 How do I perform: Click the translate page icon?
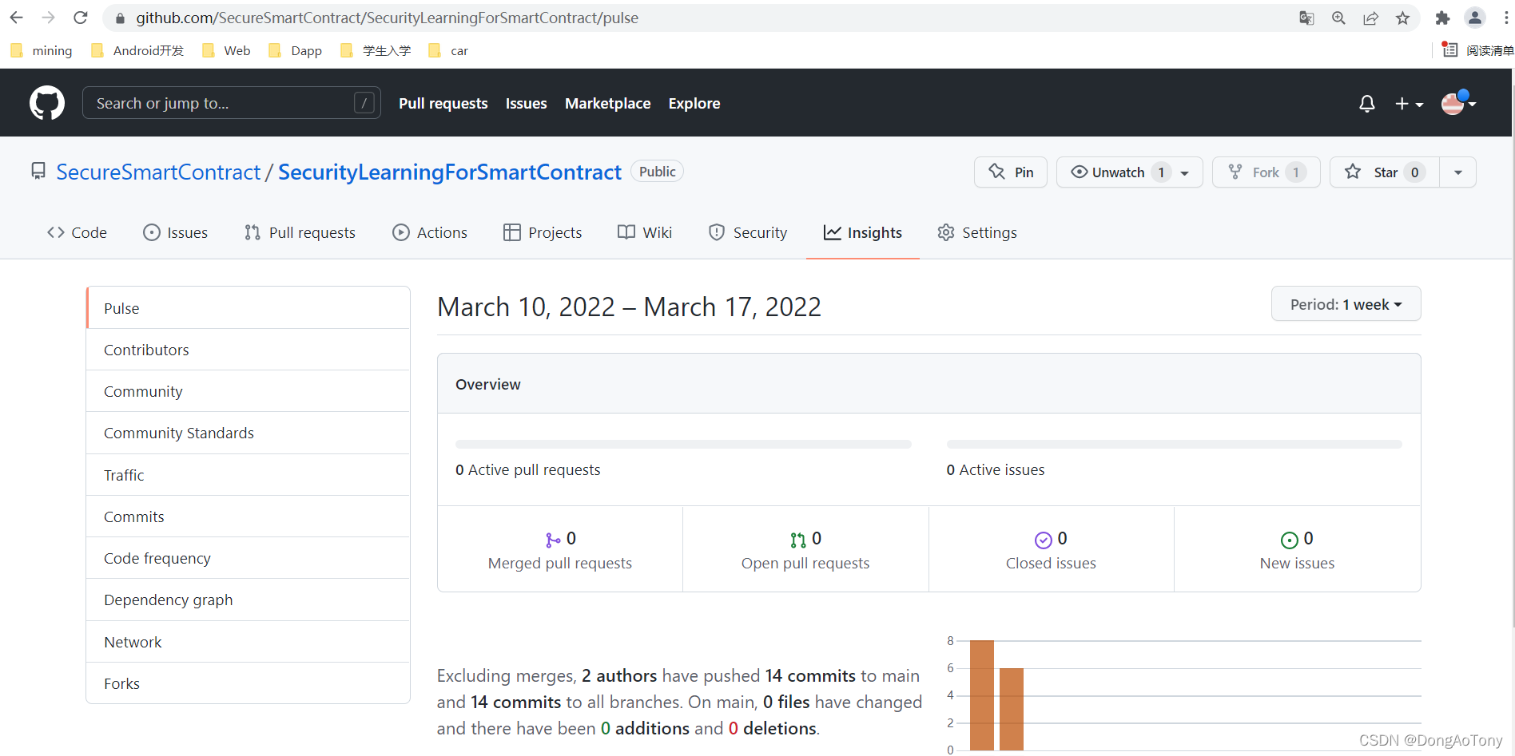point(1306,18)
